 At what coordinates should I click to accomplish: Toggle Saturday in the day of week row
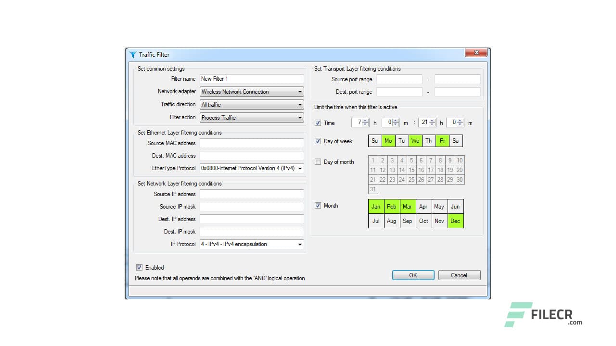tap(455, 140)
